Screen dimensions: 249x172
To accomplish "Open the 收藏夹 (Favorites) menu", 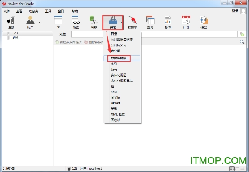I will (x=34, y=11).
